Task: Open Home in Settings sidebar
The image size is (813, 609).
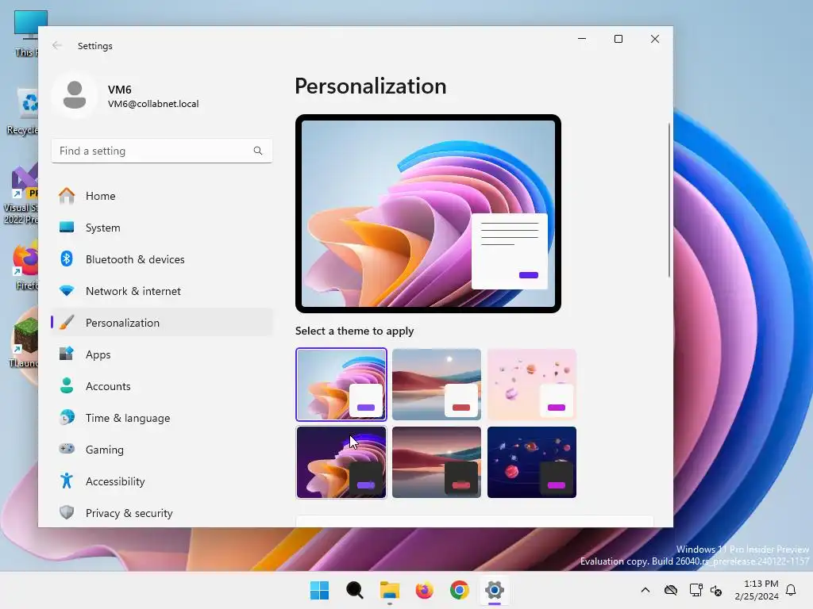Action: [161, 196]
